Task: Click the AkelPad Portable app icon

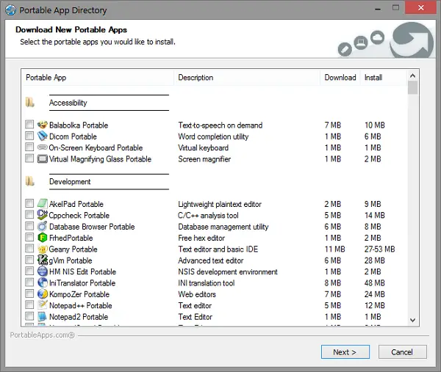Action: 43,204
